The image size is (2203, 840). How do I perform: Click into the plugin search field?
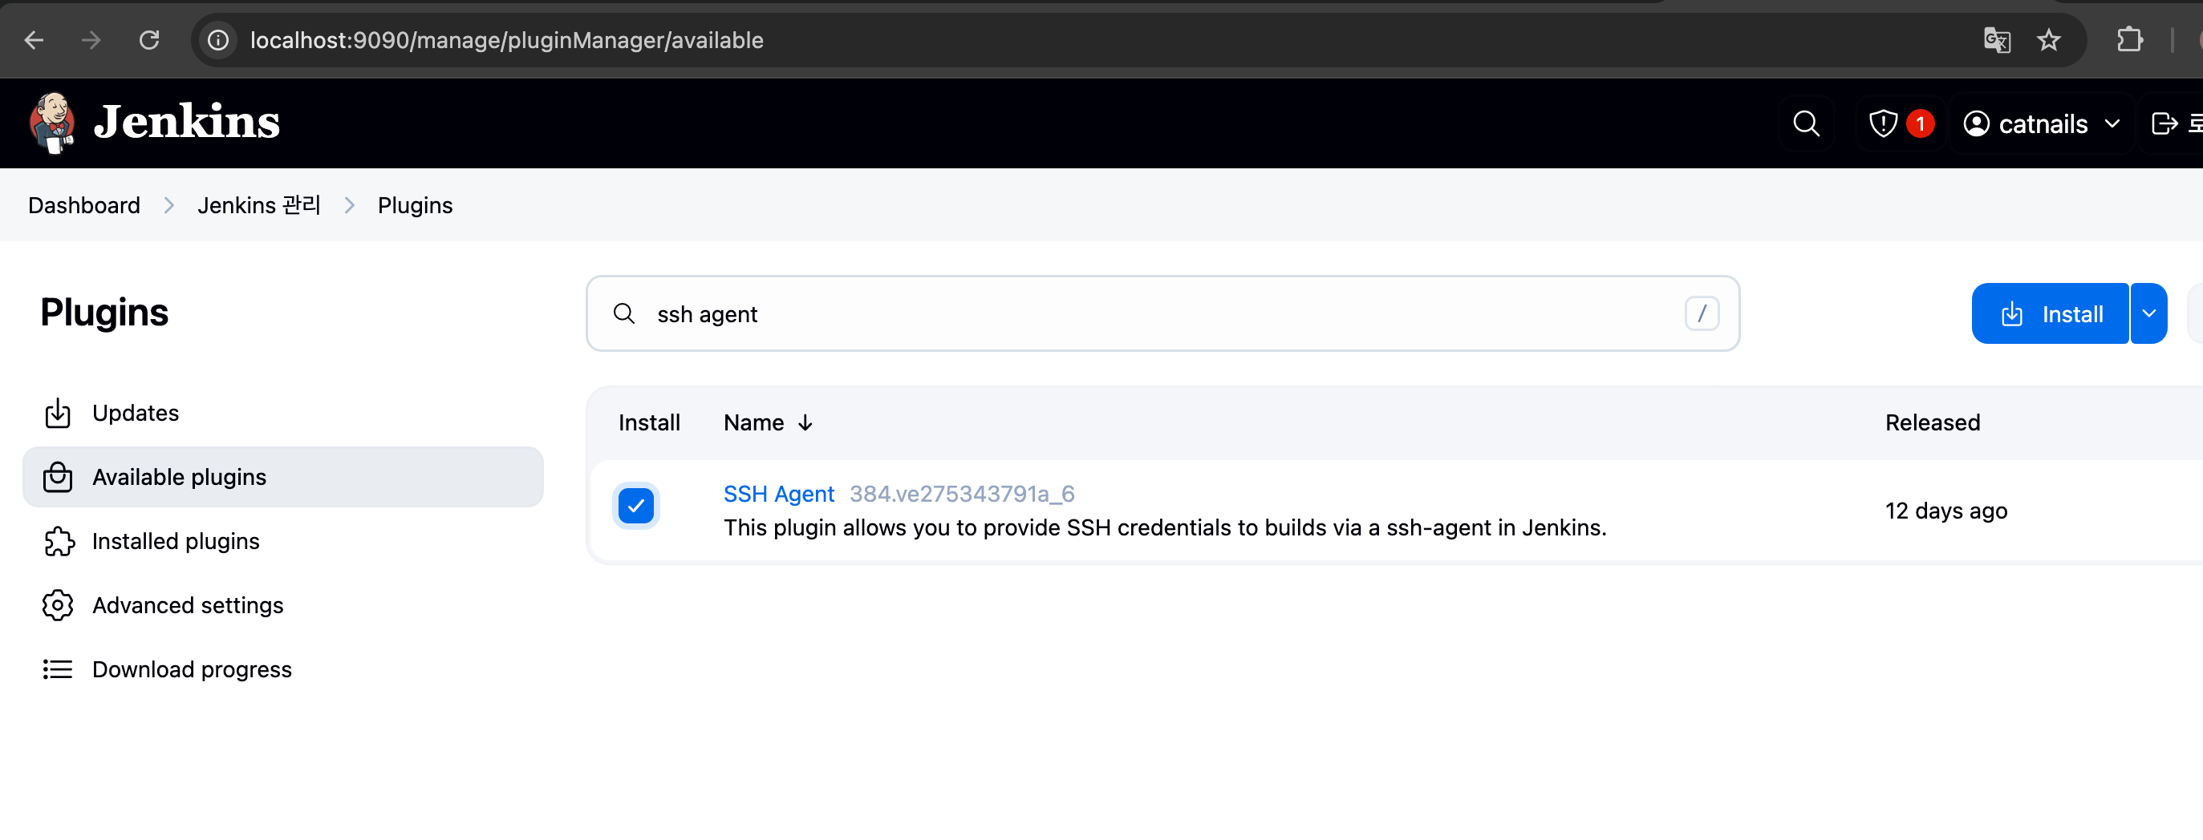[1163, 313]
